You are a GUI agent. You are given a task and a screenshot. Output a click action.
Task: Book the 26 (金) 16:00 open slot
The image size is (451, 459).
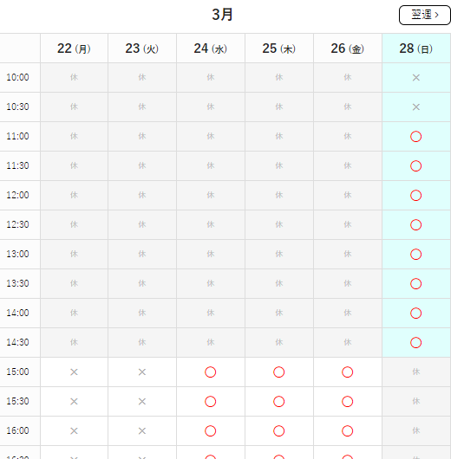(x=348, y=431)
